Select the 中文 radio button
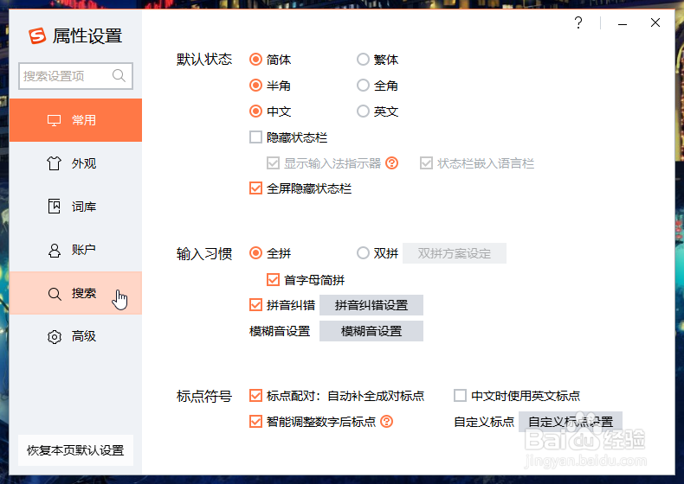 point(255,111)
